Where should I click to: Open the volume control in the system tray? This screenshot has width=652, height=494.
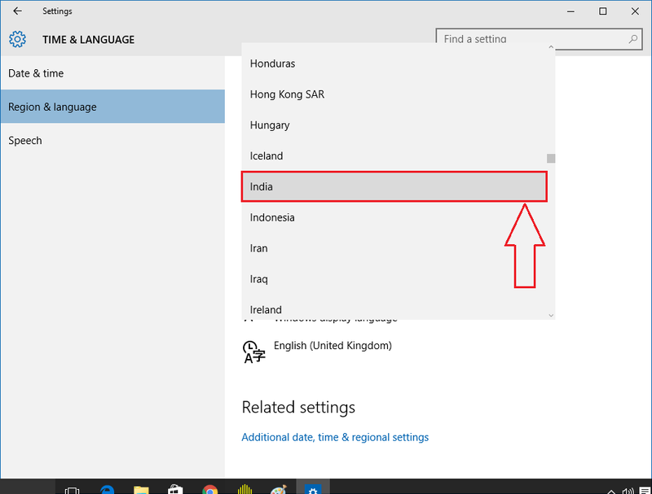pyautogui.click(x=628, y=491)
